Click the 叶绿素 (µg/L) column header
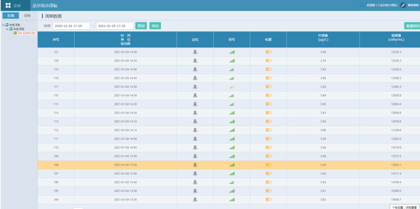This screenshot has width=420, height=209. [x=323, y=39]
